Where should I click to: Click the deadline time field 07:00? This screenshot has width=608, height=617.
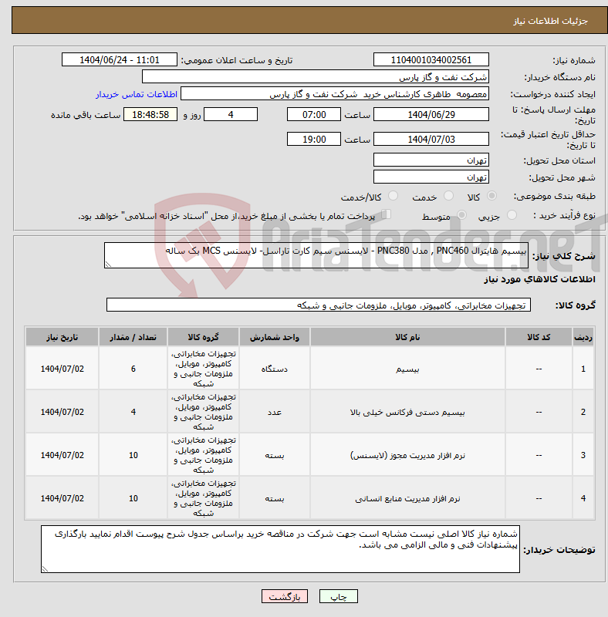(x=314, y=114)
